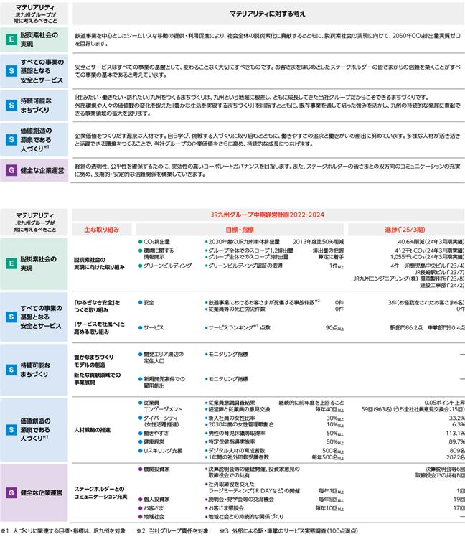Screen dimensions: 465x552
Task: Click the 主な取り組み column header
Action: [x=102, y=230]
